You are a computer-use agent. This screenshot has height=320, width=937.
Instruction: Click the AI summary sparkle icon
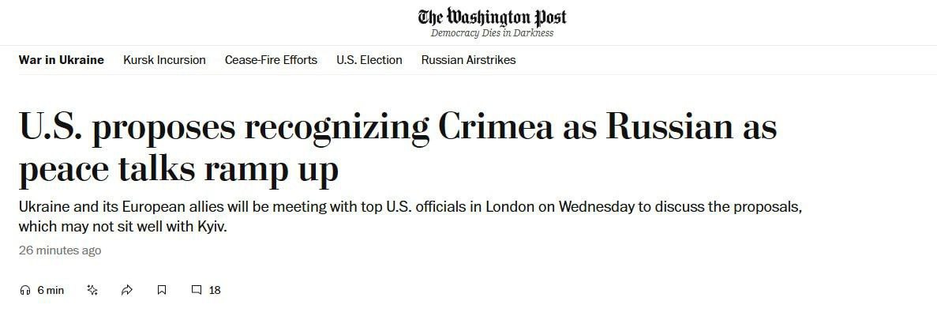pos(92,290)
